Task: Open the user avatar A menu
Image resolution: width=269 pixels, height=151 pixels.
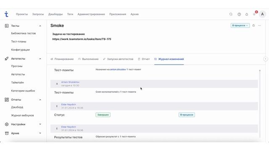Action: click(x=262, y=14)
